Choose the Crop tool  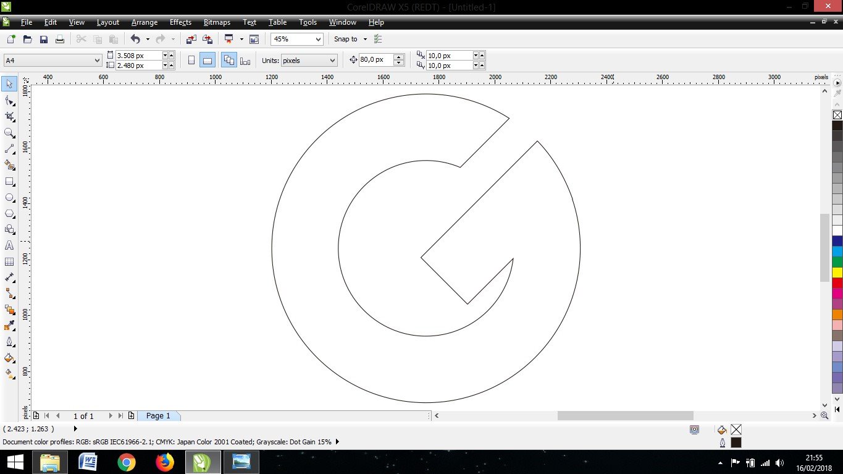click(x=9, y=116)
